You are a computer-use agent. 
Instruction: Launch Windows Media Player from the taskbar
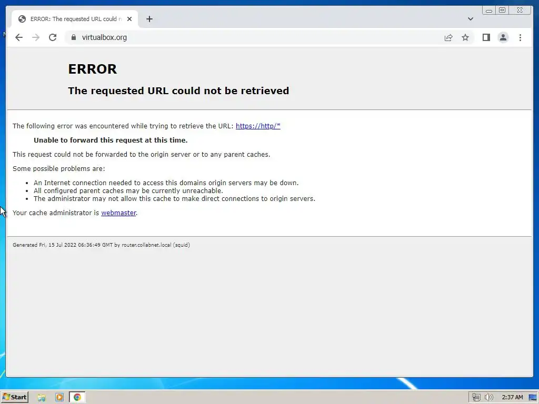pos(59,398)
